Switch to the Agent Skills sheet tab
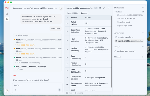The image size is (150, 96). [x=72, y=13]
